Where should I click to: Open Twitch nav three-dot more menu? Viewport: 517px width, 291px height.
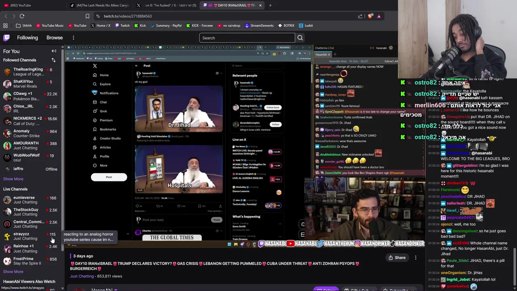[x=73, y=38]
